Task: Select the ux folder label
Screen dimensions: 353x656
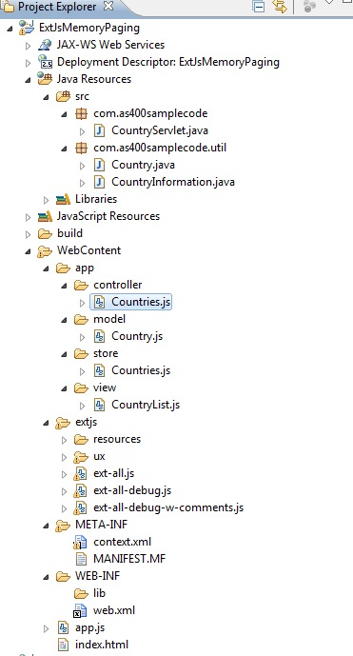Action: coord(99,456)
